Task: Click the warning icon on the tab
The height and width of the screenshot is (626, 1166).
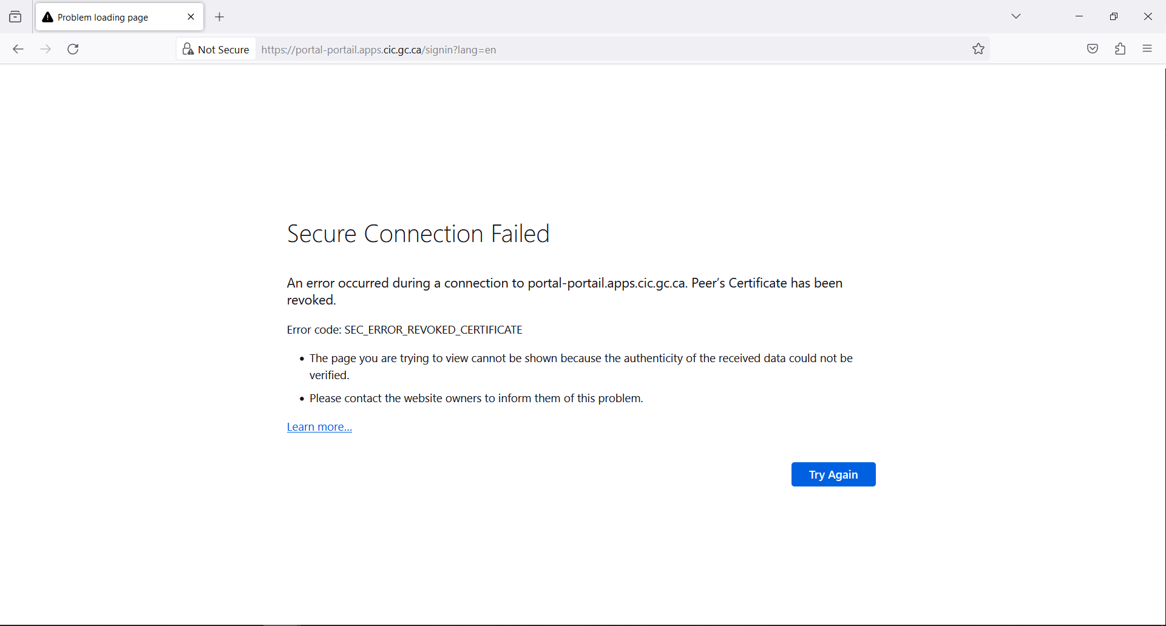Action: (x=47, y=17)
